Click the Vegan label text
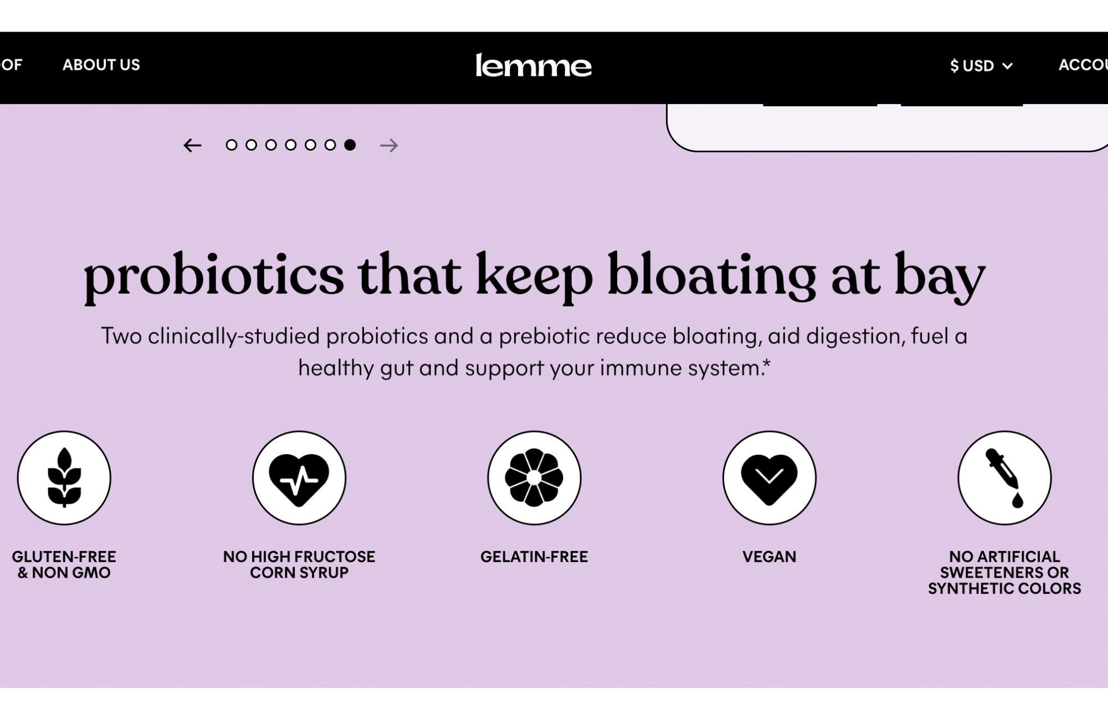Screen dimensions: 1108x720 tap(770, 557)
